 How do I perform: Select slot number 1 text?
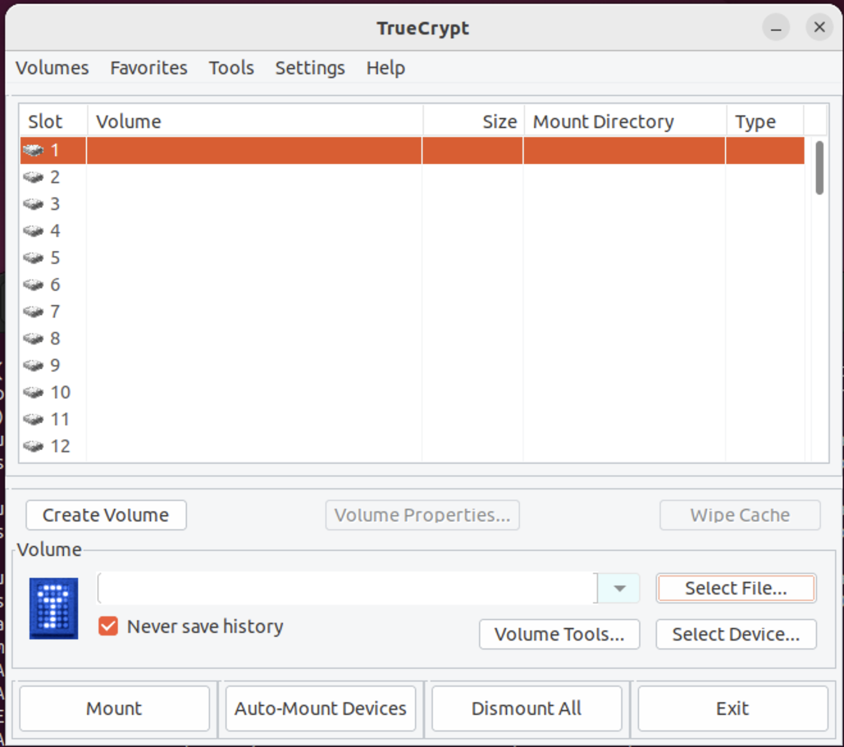coord(55,151)
